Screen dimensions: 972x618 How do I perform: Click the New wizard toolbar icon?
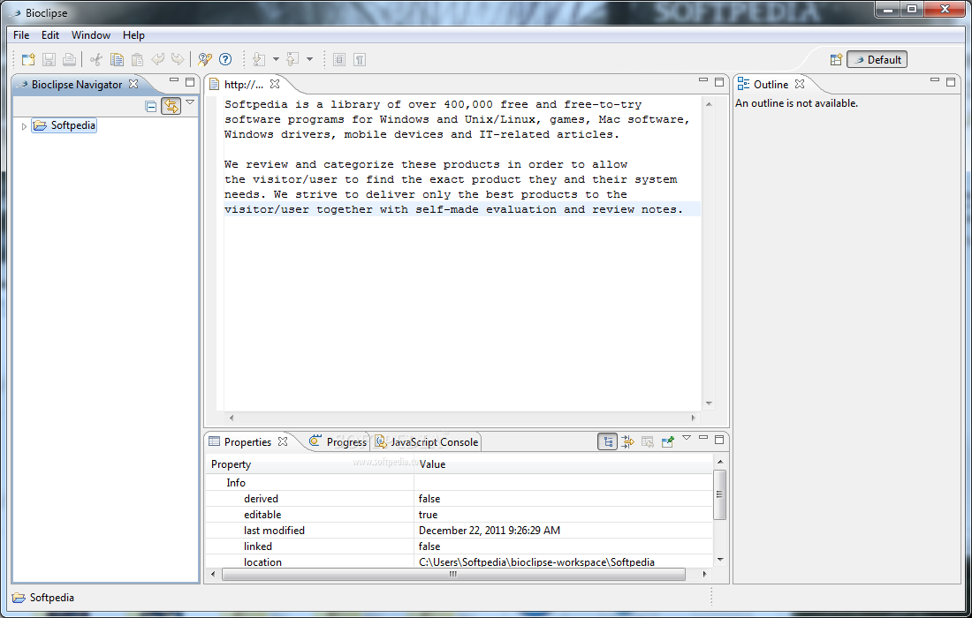click(28, 59)
